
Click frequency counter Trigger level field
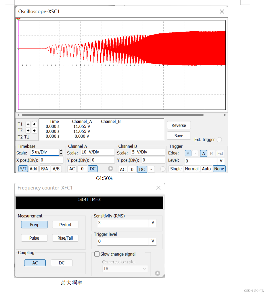point(123,241)
